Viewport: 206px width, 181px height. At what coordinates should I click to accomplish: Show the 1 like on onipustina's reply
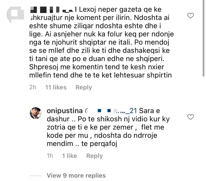(70, 156)
